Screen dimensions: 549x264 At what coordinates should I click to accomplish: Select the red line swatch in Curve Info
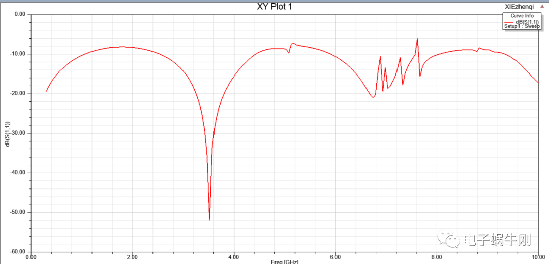tap(508, 22)
